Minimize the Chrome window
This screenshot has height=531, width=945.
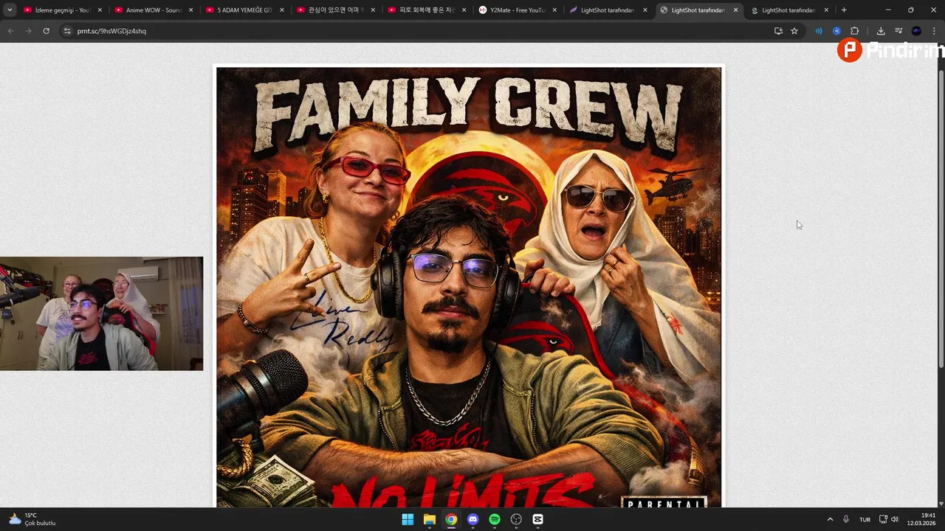pos(888,10)
